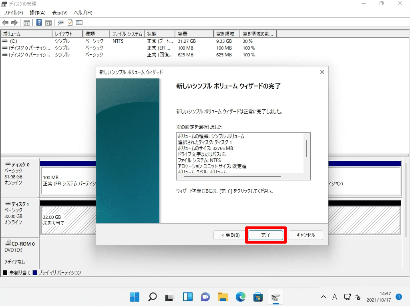Click the checkmark document toolbar icon
This screenshot has height=306, width=410.
(70, 23)
